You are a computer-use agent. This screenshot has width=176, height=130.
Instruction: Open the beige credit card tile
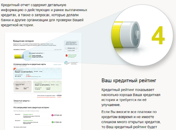[x=23, y=86]
